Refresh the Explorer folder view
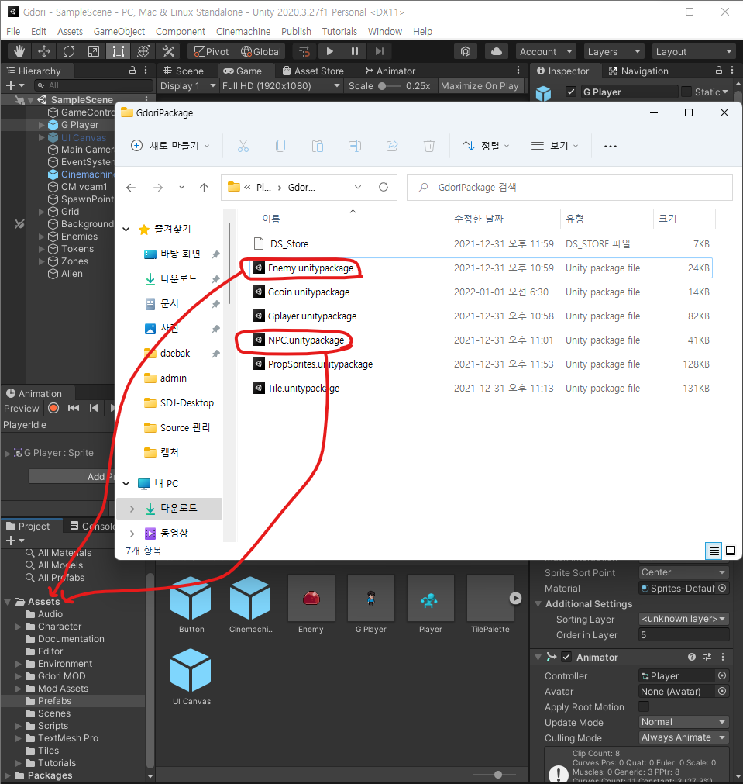The width and height of the screenshot is (743, 784). tap(384, 187)
